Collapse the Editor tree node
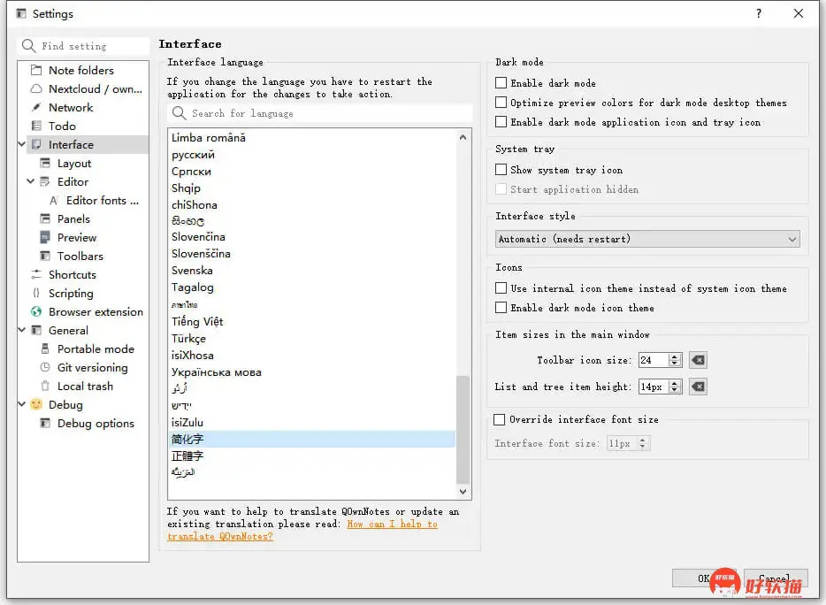826x605 pixels. [31, 181]
